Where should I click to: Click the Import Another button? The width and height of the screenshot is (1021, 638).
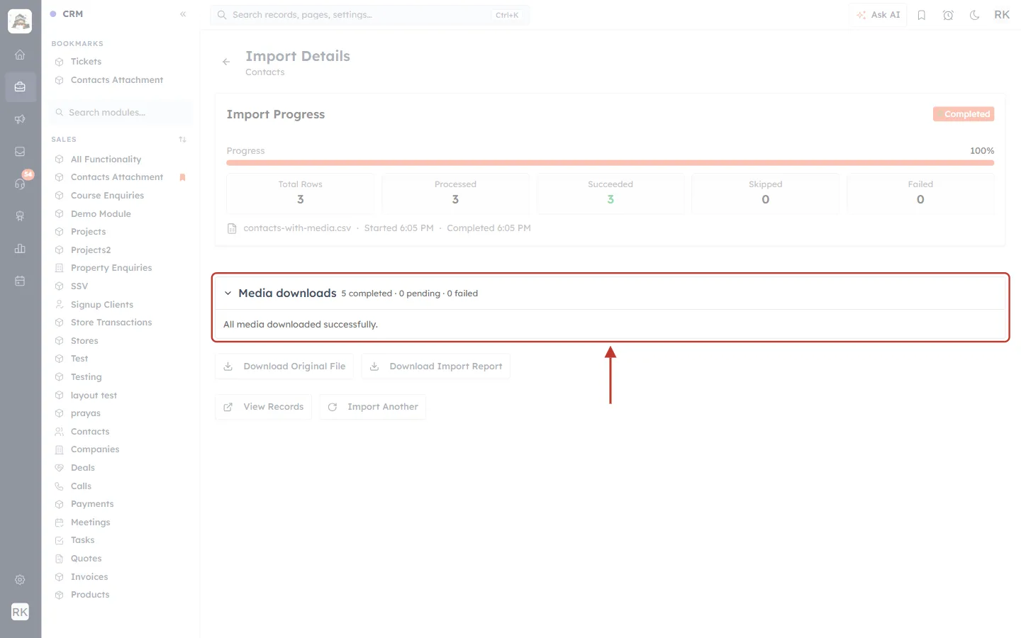point(373,407)
